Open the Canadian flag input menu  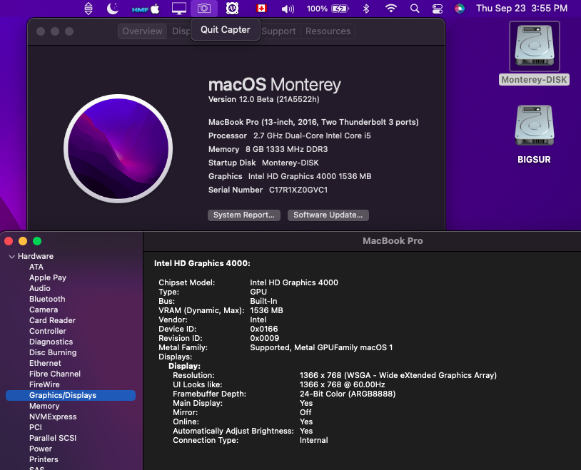tap(261, 8)
